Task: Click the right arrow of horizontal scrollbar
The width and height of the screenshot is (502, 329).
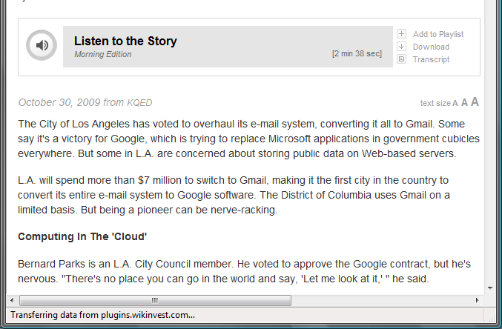Action: [x=477, y=301]
